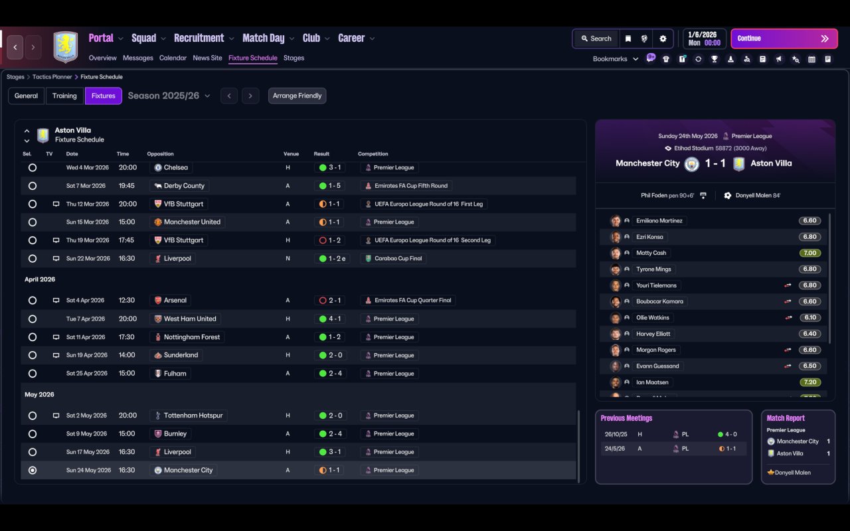Switch to the Overview tab
Screen dimensions: 850x531
(x=103, y=58)
